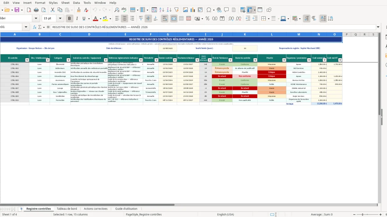Select column D header
The height and width of the screenshot is (217, 387).
89,34
